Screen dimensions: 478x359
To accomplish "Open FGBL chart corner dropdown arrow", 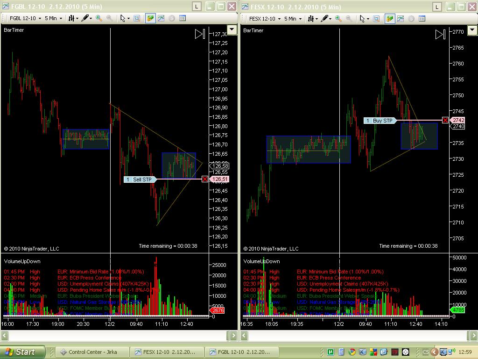I will tap(232, 30).
